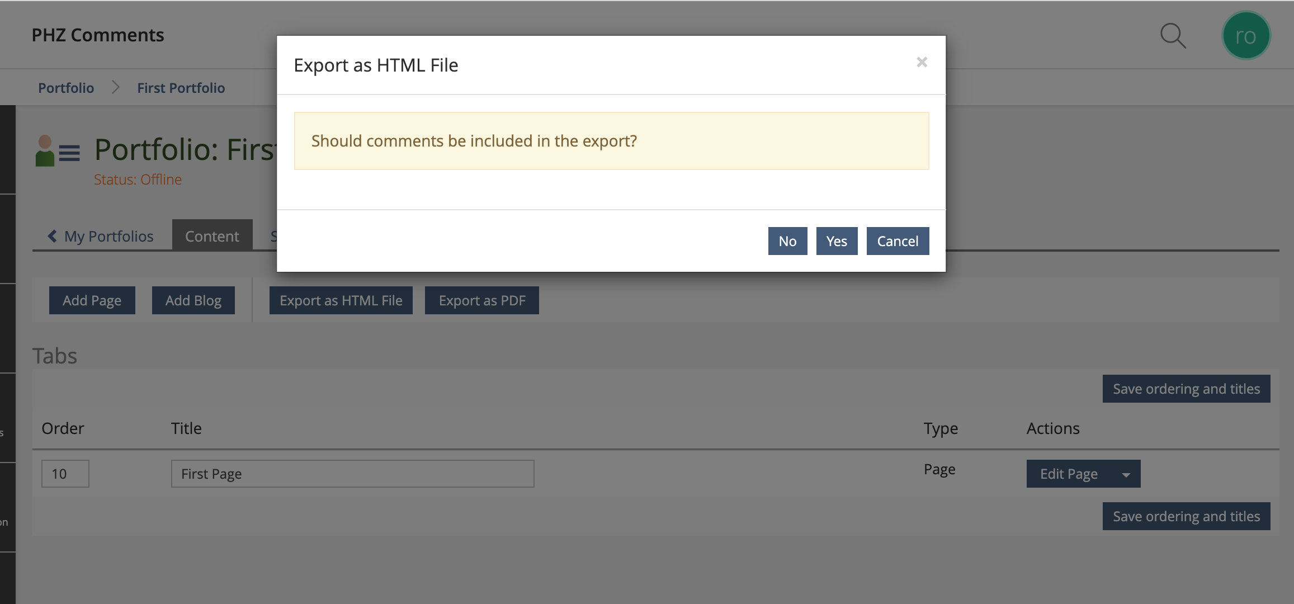Viewport: 1294px width, 604px height.
Task: Close the Export as HTML dialog
Action: pyautogui.click(x=922, y=62)
